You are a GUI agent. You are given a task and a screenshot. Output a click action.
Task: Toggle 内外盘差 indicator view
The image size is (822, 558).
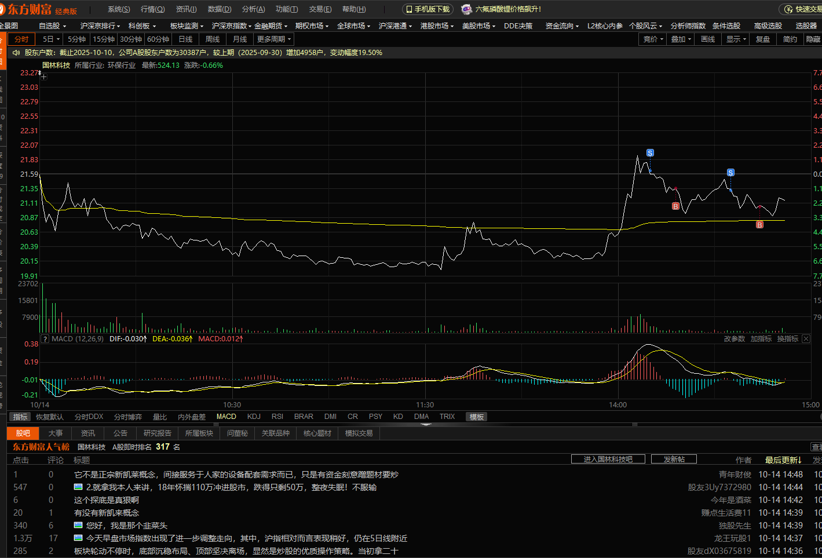click(192, 417)
